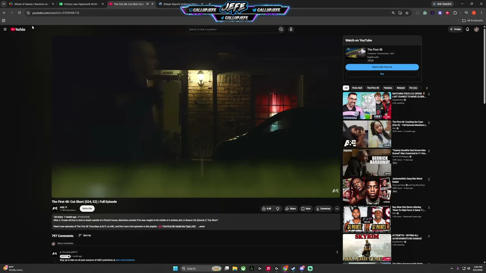This screenshot has height=273, width=486.
Task: Mute the First 48 tab audio
Action: coord(147,4)
